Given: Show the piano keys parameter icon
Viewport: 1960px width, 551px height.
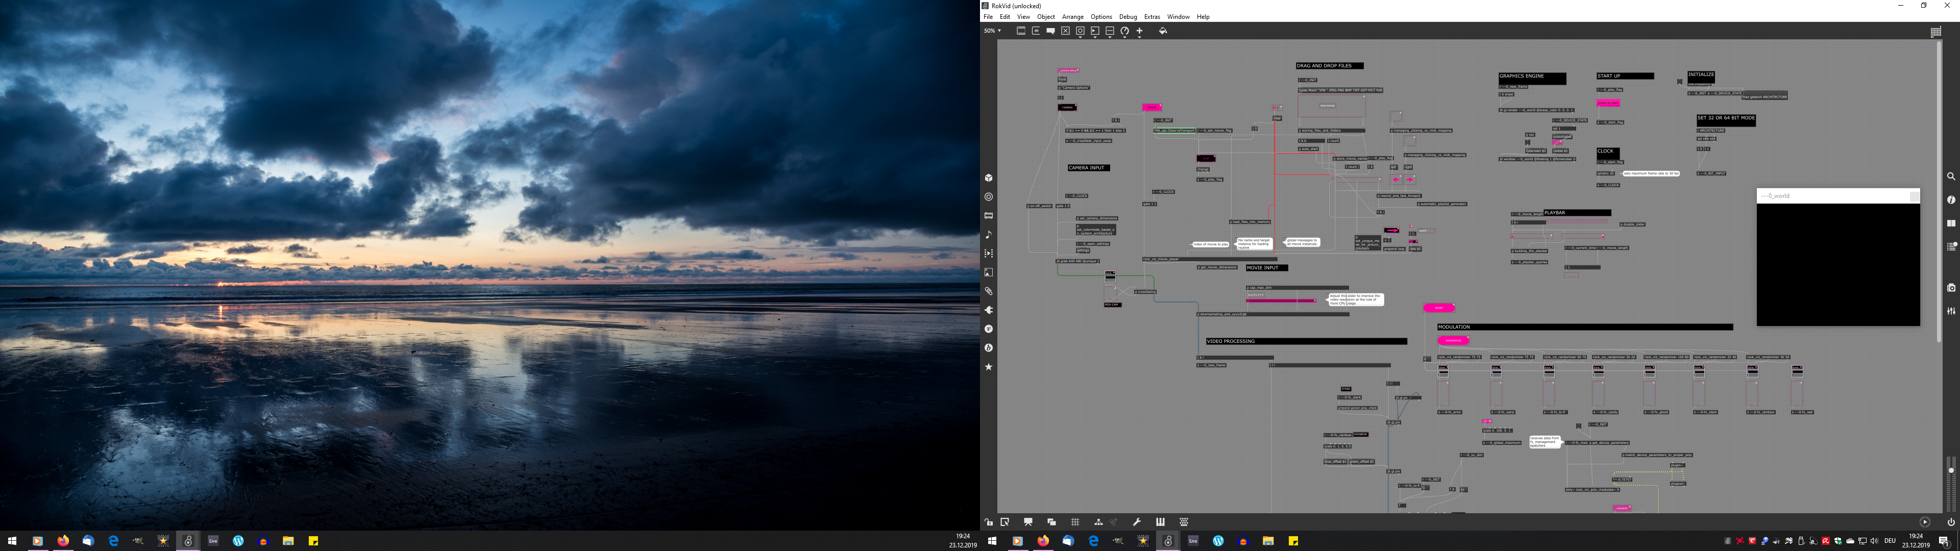Looking at the screenshot, I should pos(1160,522).
